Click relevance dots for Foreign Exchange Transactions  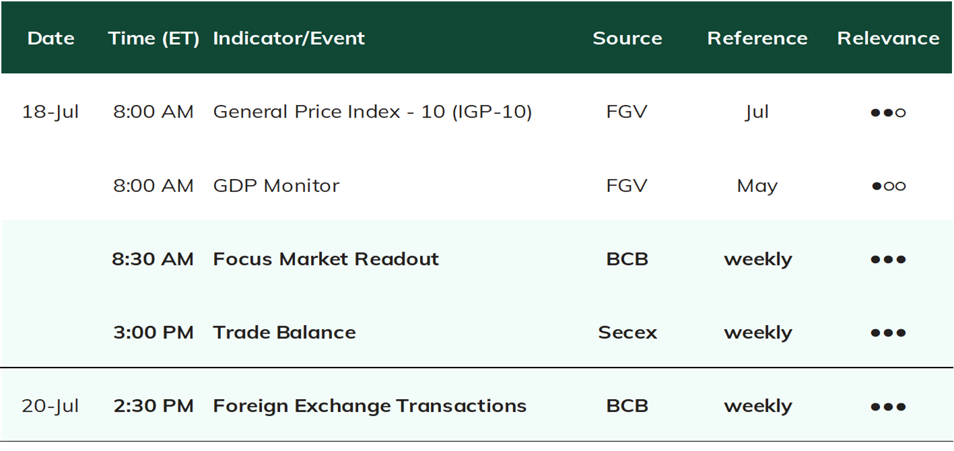click(887, 407)
